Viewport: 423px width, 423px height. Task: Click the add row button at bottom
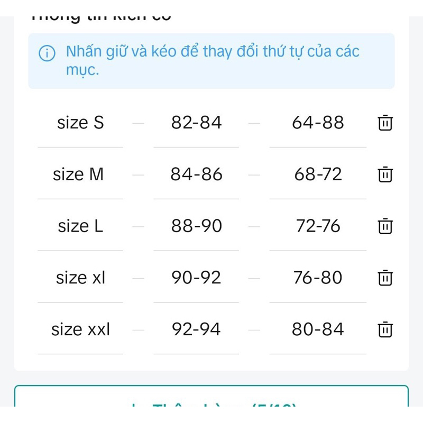coord(212,396)
